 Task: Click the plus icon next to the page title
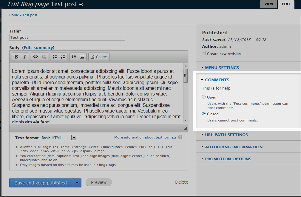(81, 4)
